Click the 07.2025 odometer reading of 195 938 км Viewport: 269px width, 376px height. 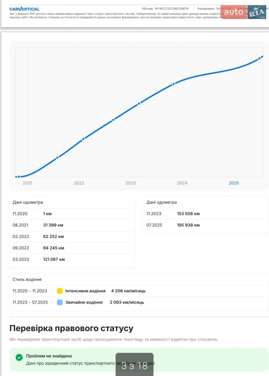(188, 225)
